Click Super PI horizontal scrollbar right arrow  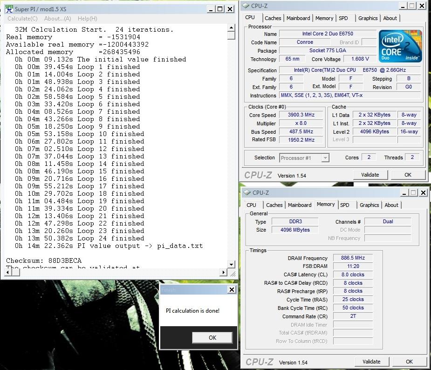click(x=223, y=273)
